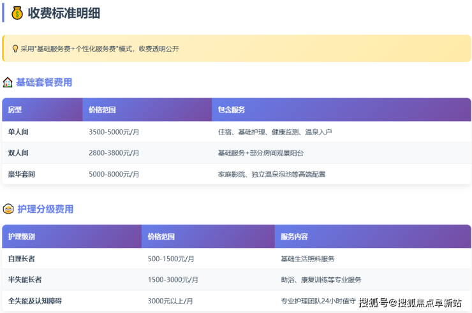Click the 服务内容 column header
The height and width of the screenshot is (313, 472).
(x=294, y=237)
